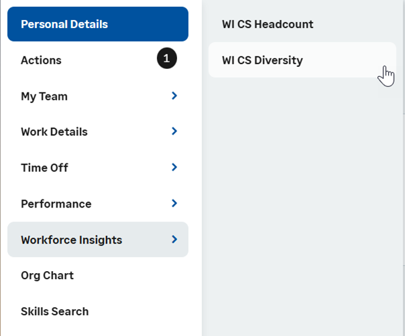
Task: Open the Org Chart page
Action: [47, 275]
